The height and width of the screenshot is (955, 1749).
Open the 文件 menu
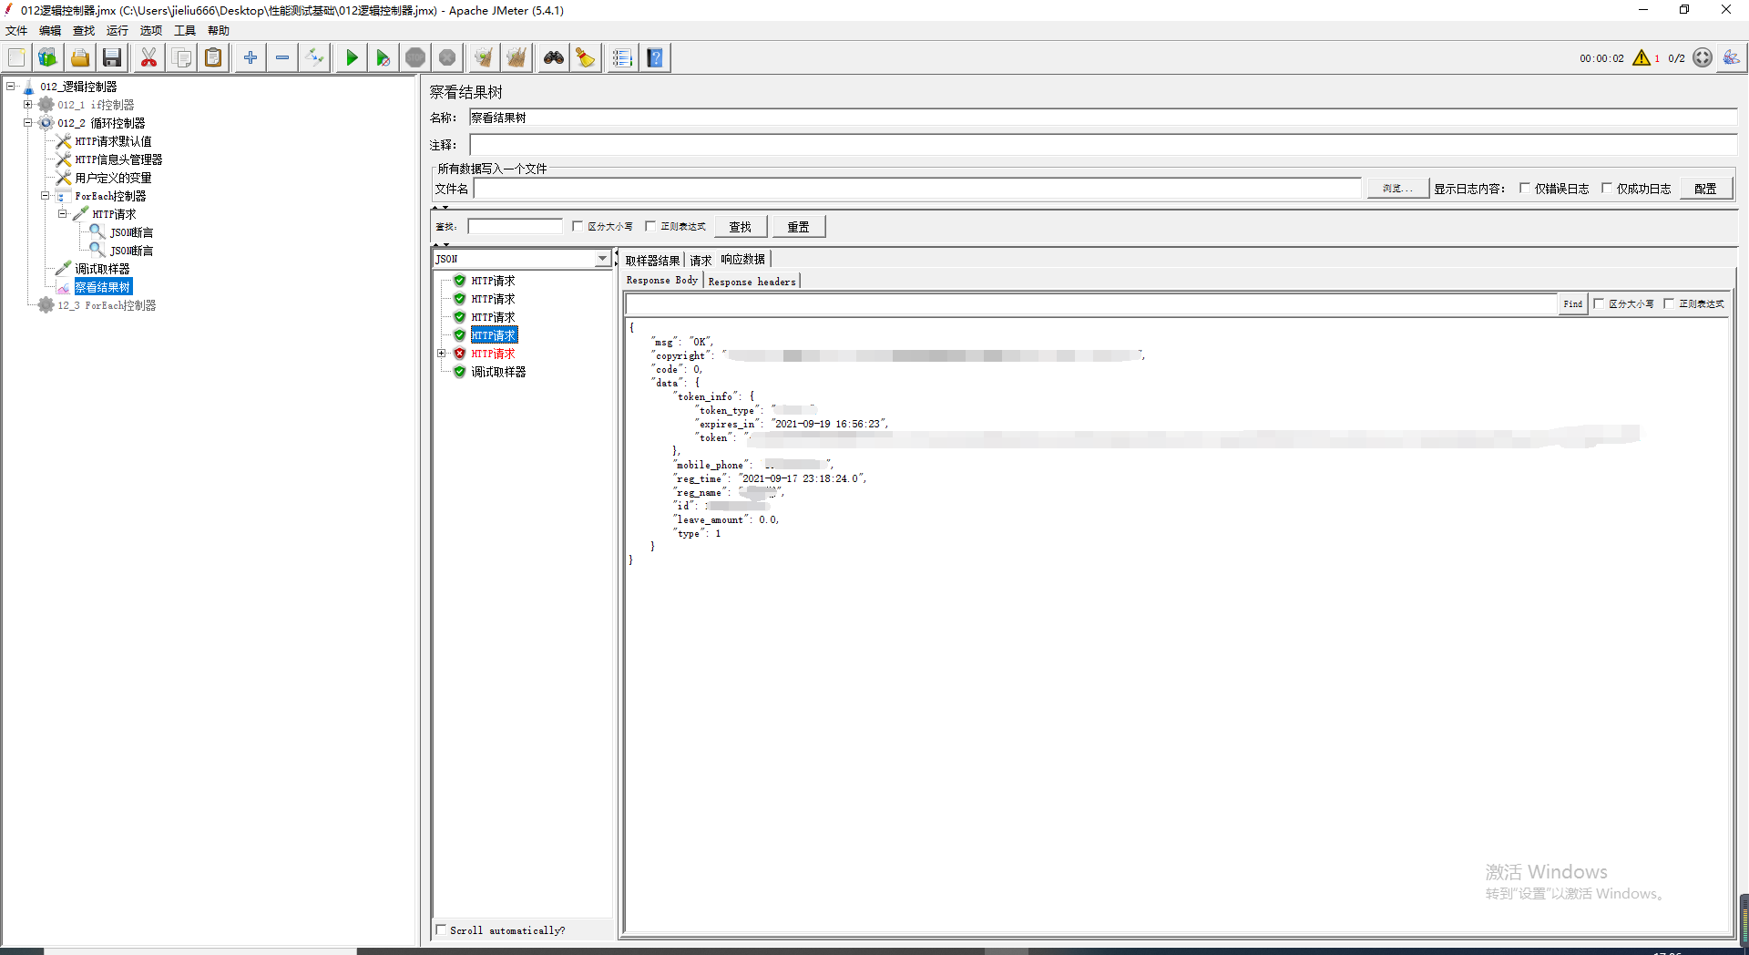pos(16,30)
